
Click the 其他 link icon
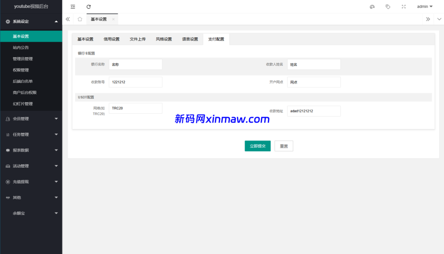point(8,198)
